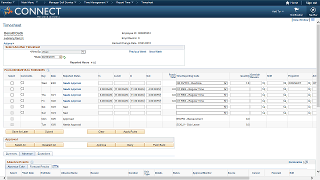The image size is (320, 180).
Task: Select checkbox for Fri 10/2 row
Action: pos(12,101)
